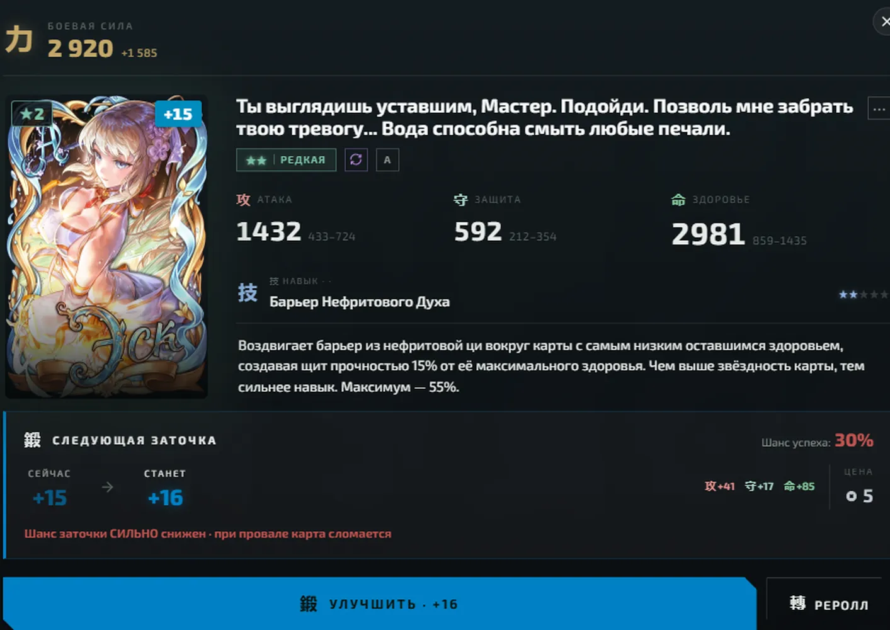The image size is (890, 630).
Task: Click the 30% success chance value
Action: pyautogui.click(x=854, y=440)
